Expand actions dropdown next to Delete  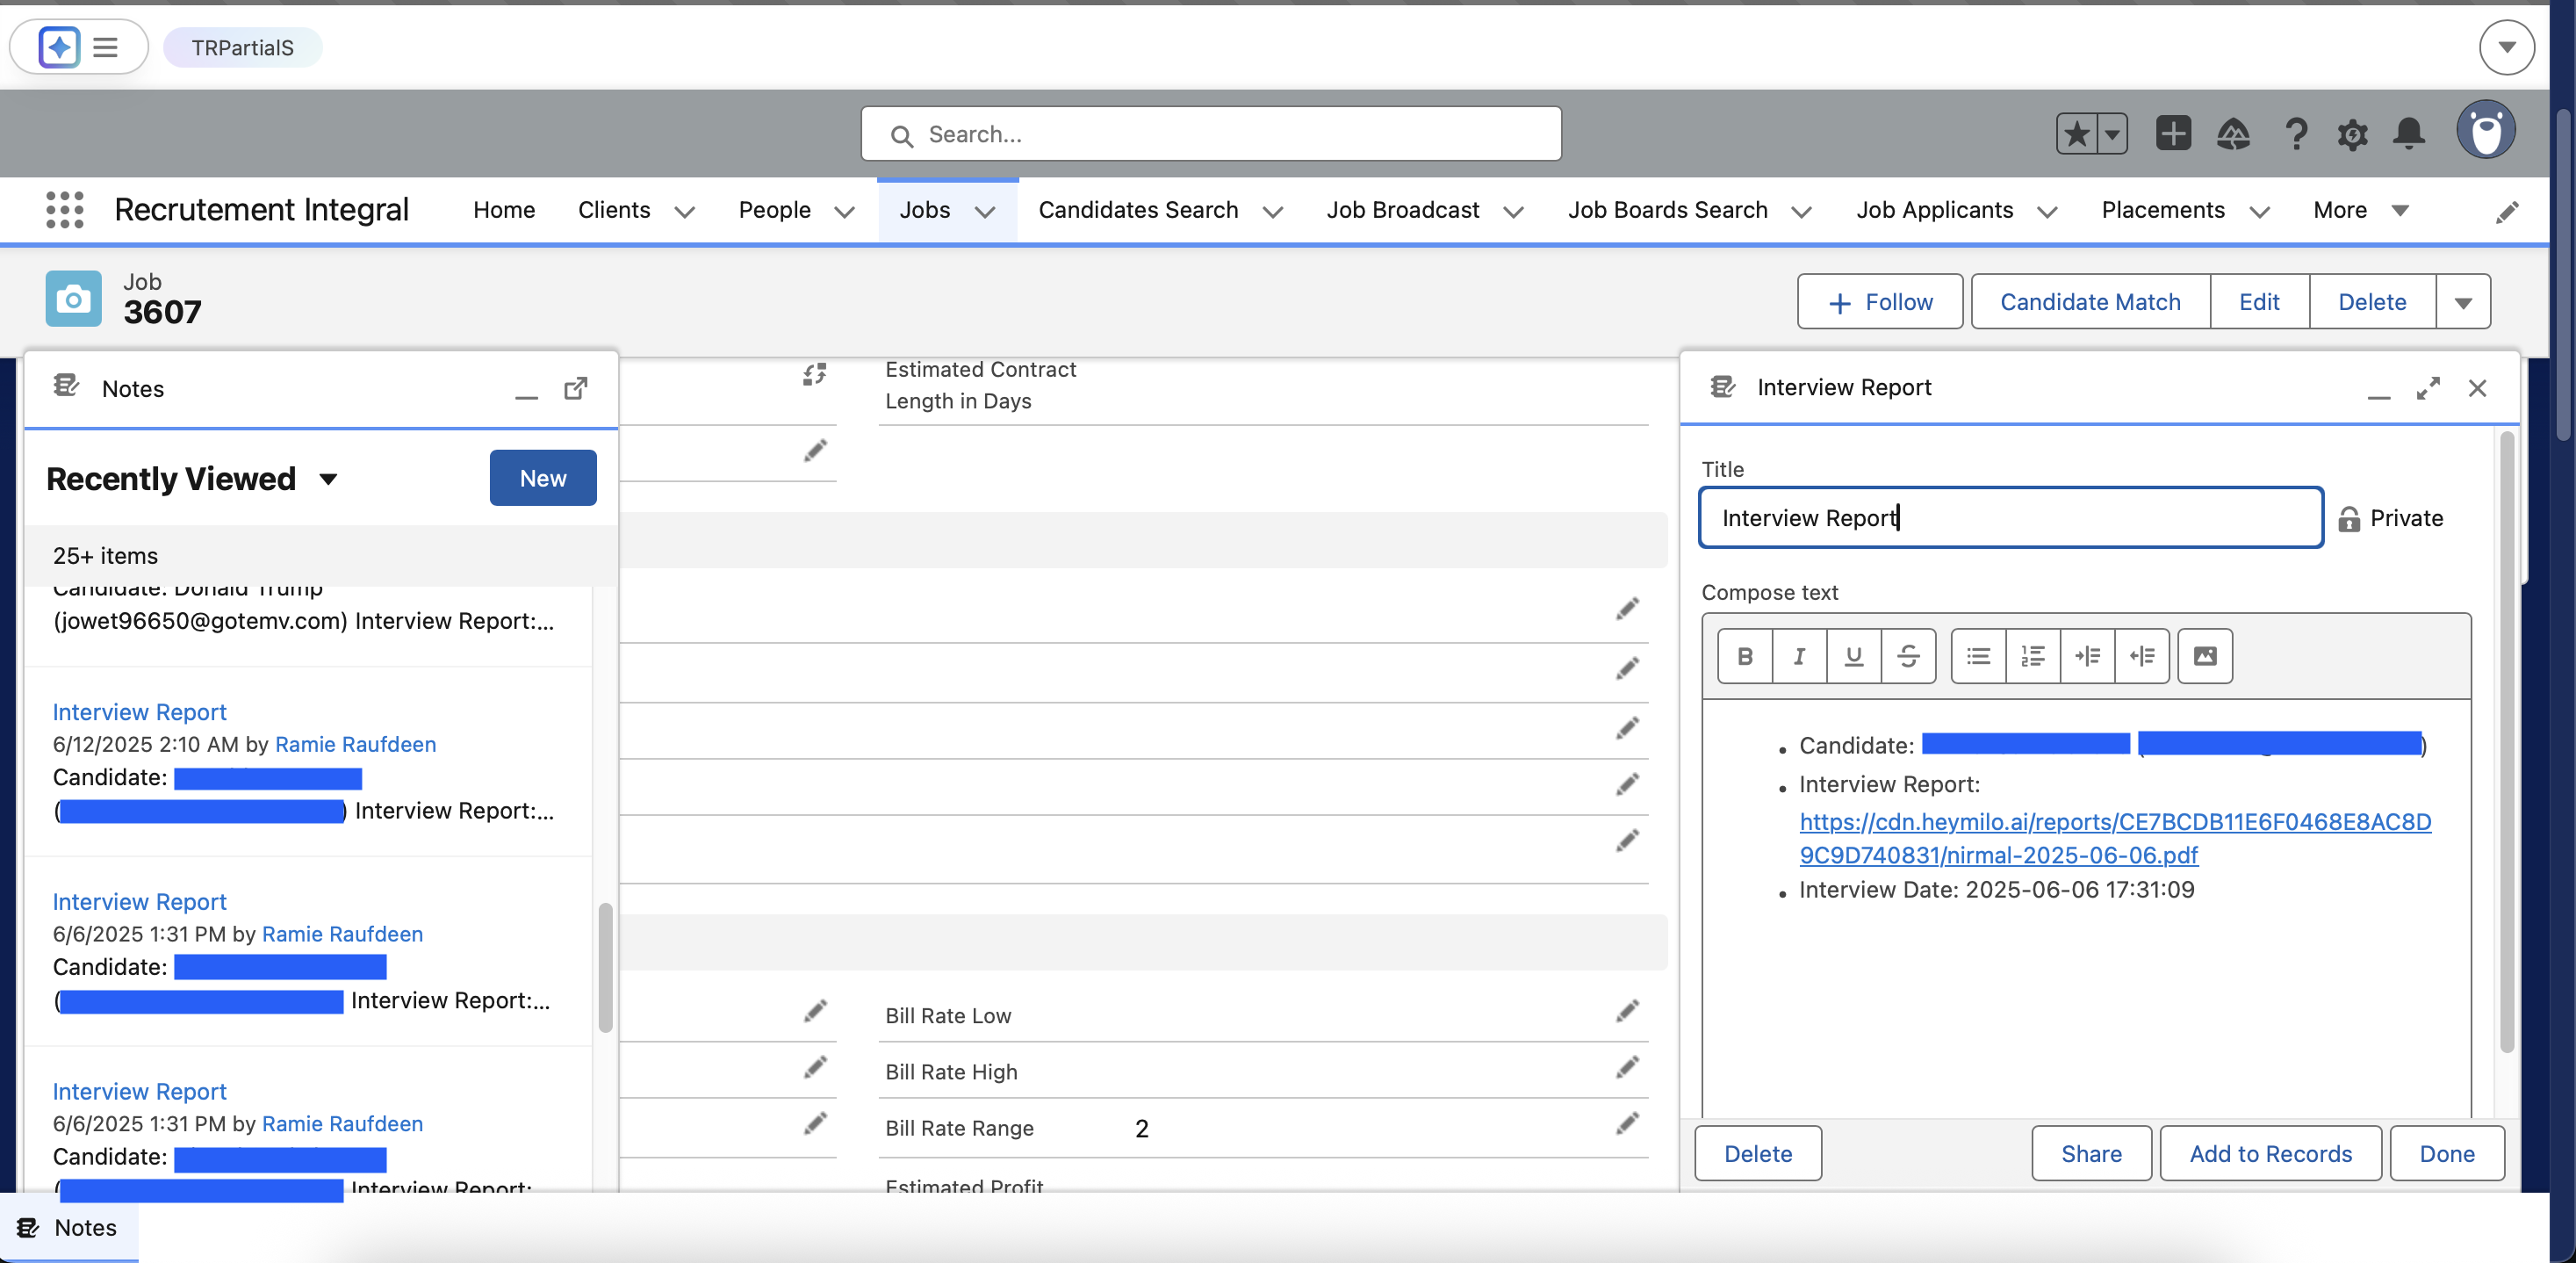pyautogui.click(x=2462, y=302)
